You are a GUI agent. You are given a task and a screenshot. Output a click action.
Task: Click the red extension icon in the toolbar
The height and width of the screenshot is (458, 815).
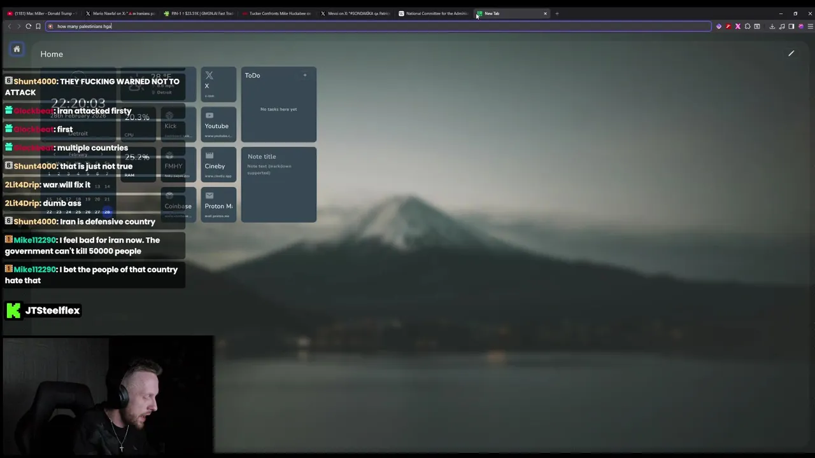728,26
